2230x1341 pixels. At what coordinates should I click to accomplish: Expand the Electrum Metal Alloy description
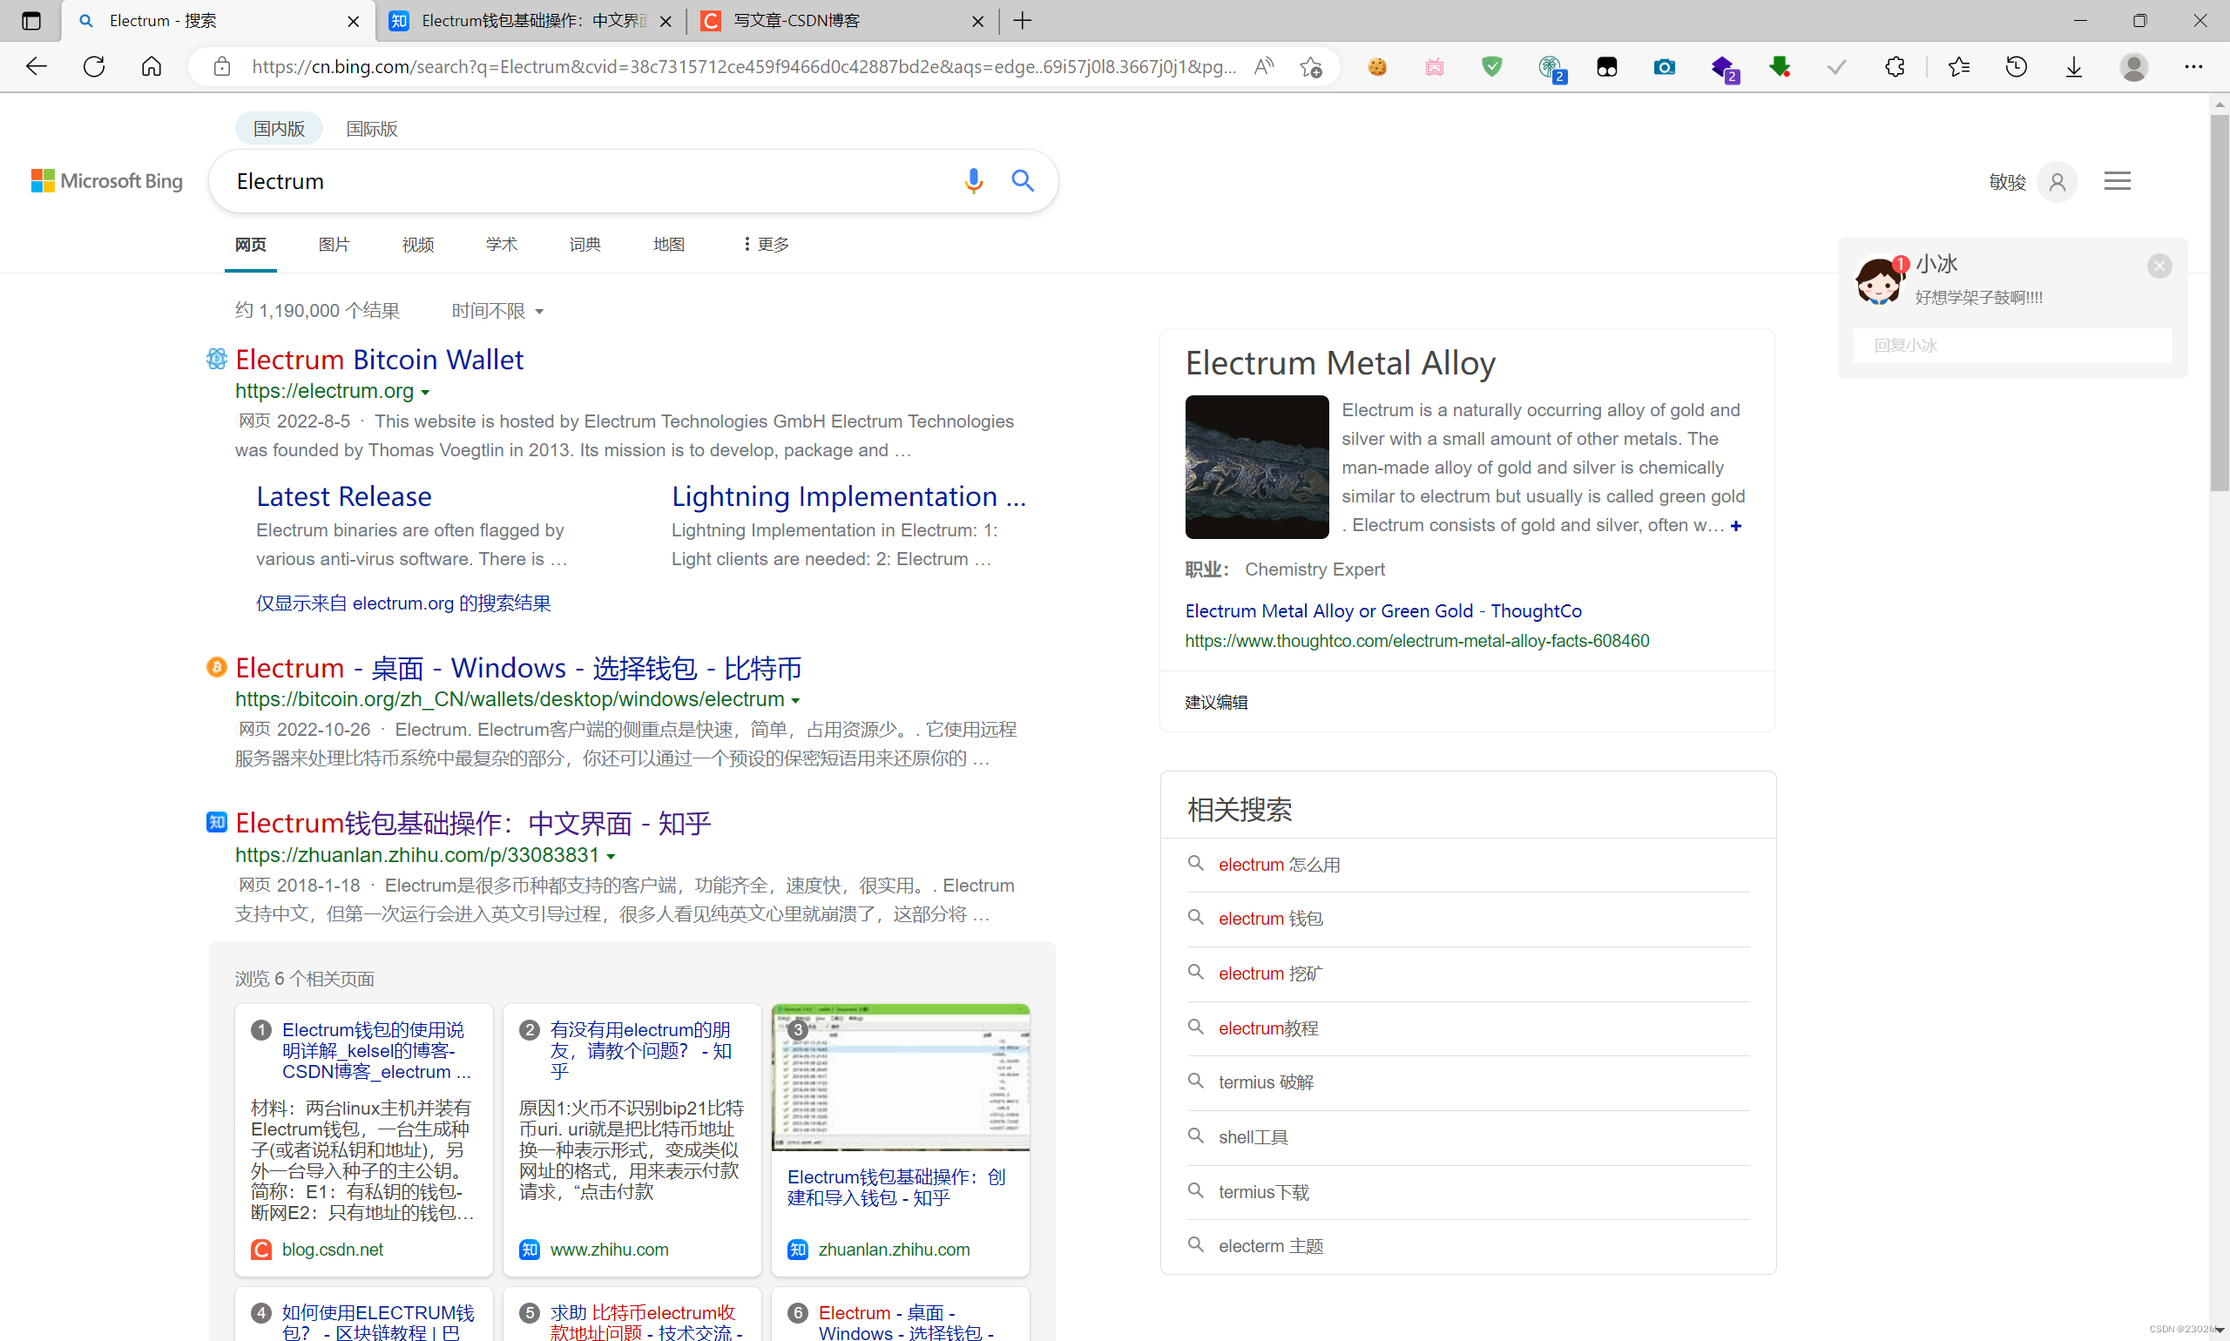coord(1735,526)
